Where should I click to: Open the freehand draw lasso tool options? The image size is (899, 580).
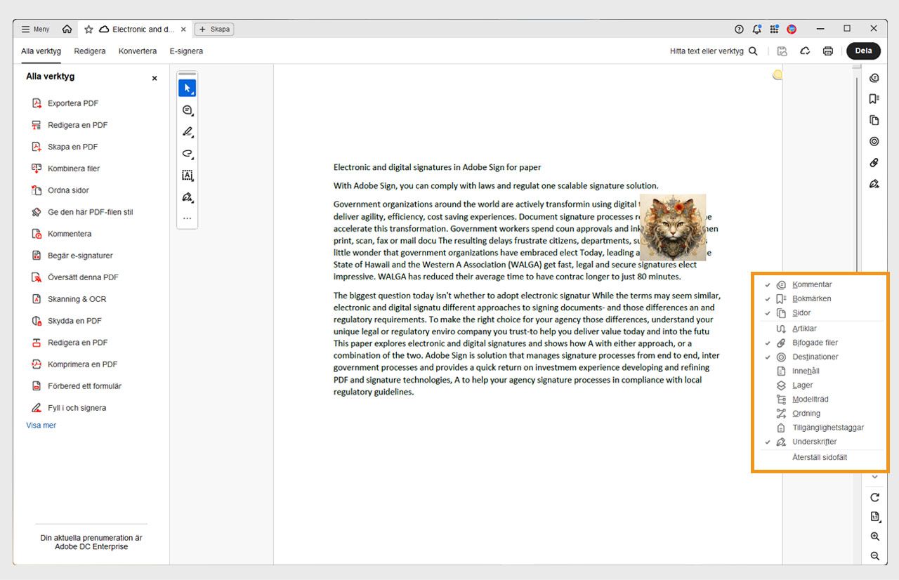click(x=188, y=154)
